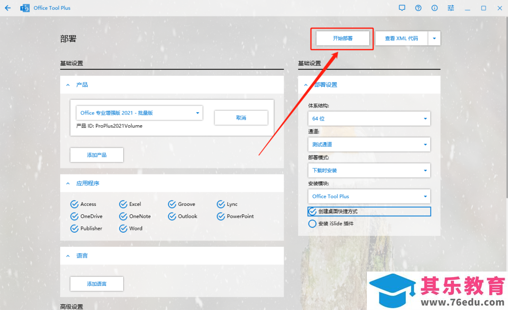
Task: Collapse the 语言 section
Action: click(68, 256)
